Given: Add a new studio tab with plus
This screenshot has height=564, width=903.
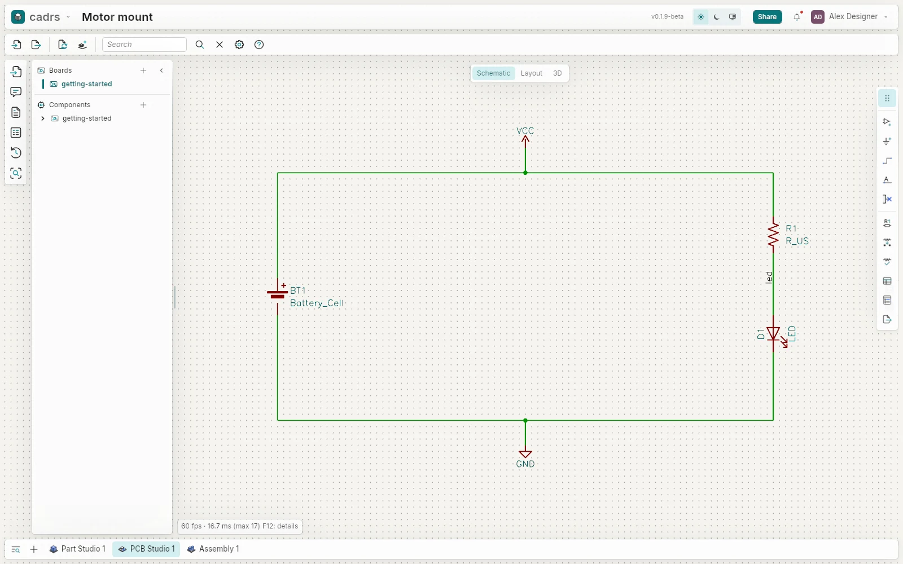Looking at the screenshot, I should click(34, 549).
